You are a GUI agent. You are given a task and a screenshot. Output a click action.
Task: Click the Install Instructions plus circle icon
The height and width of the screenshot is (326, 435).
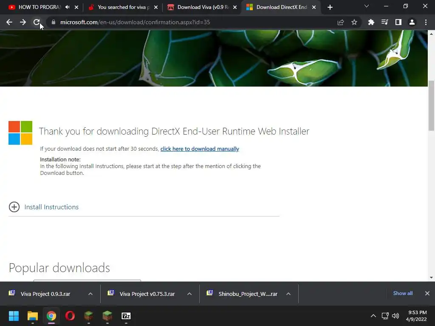(x=14, y=207)
